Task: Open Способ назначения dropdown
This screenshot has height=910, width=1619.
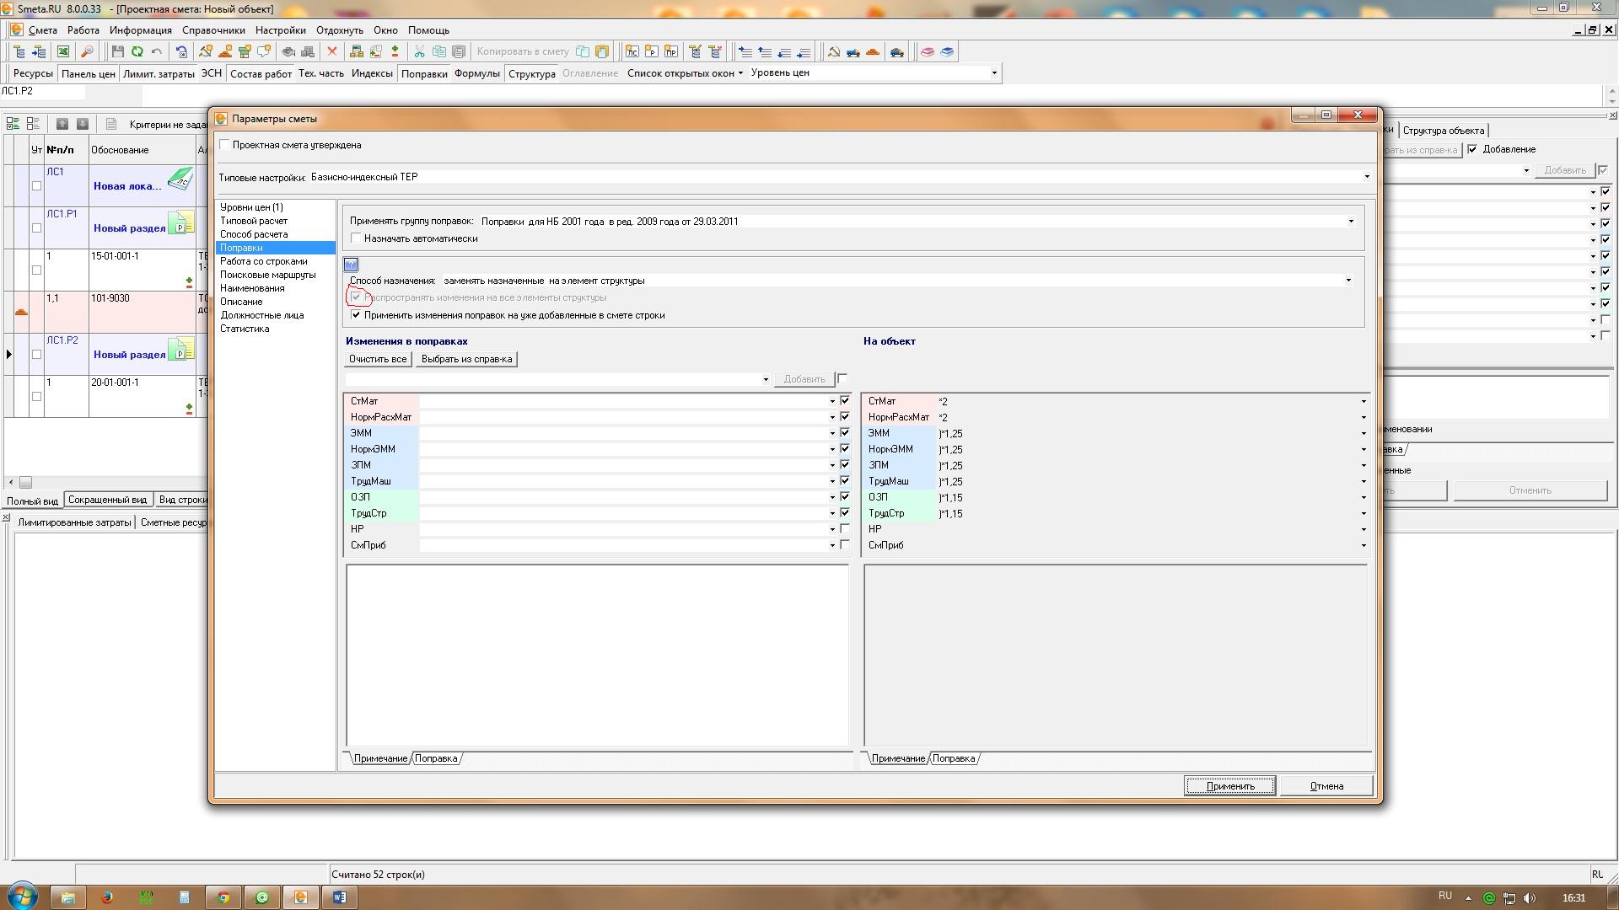Action: coord(1348,281)
